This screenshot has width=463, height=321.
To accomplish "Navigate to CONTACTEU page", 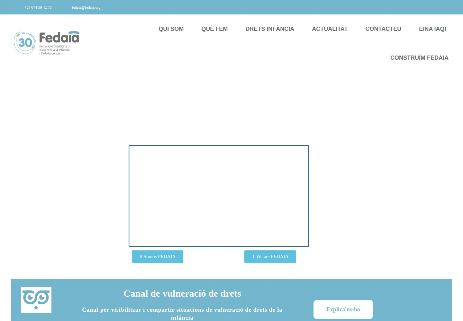I will (x=383, y=29).
